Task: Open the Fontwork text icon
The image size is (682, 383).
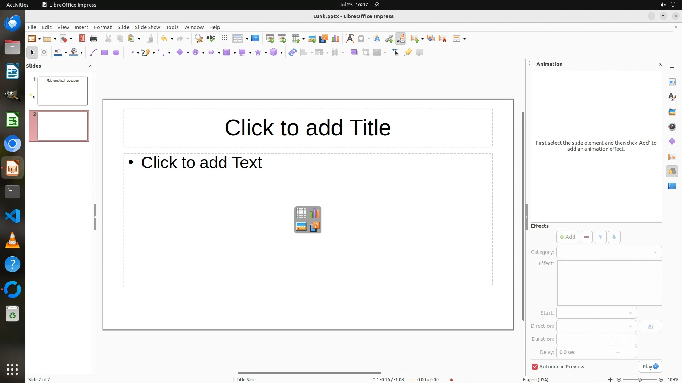Action: click(377, 39)
